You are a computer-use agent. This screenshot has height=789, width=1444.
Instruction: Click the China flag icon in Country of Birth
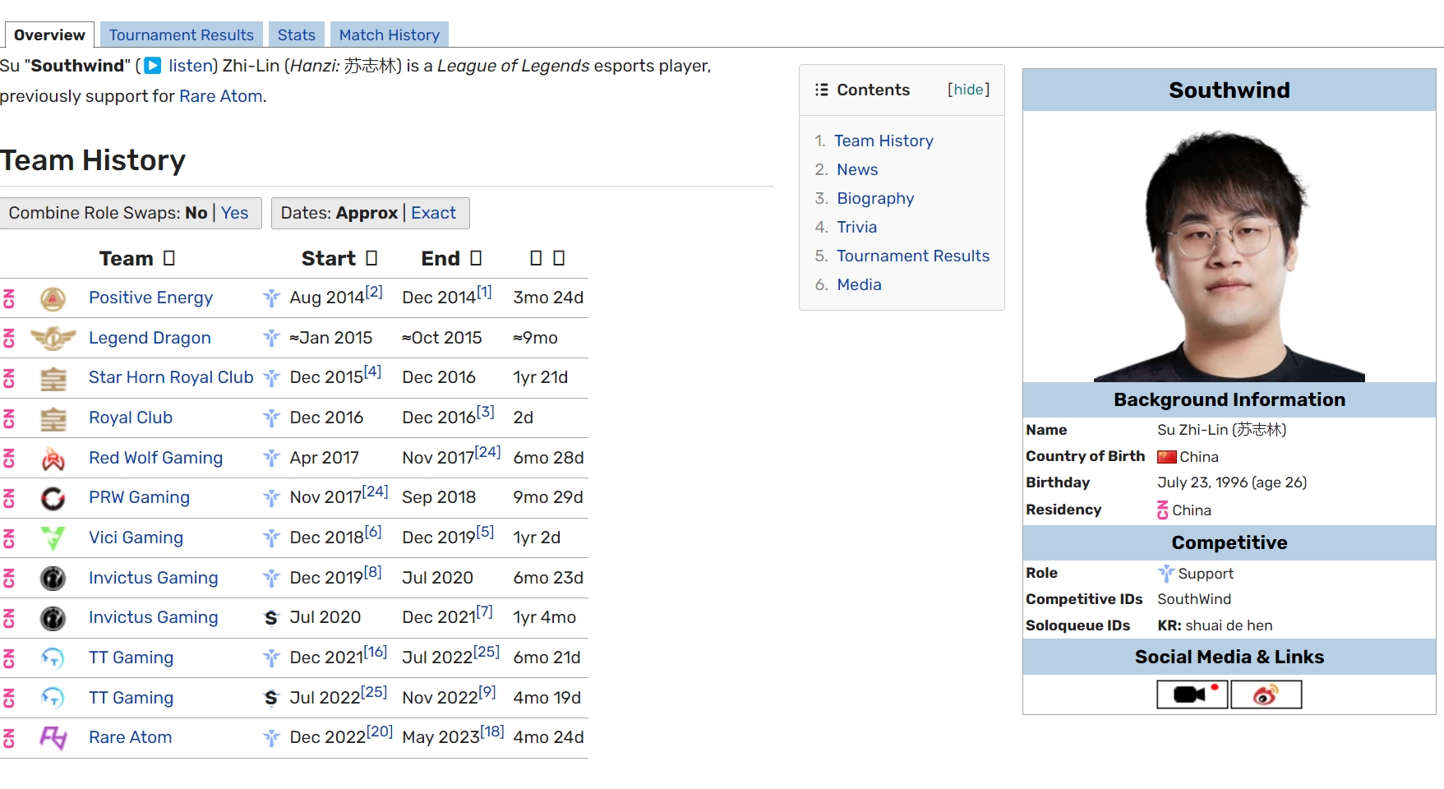click(x=1167, y=457)
